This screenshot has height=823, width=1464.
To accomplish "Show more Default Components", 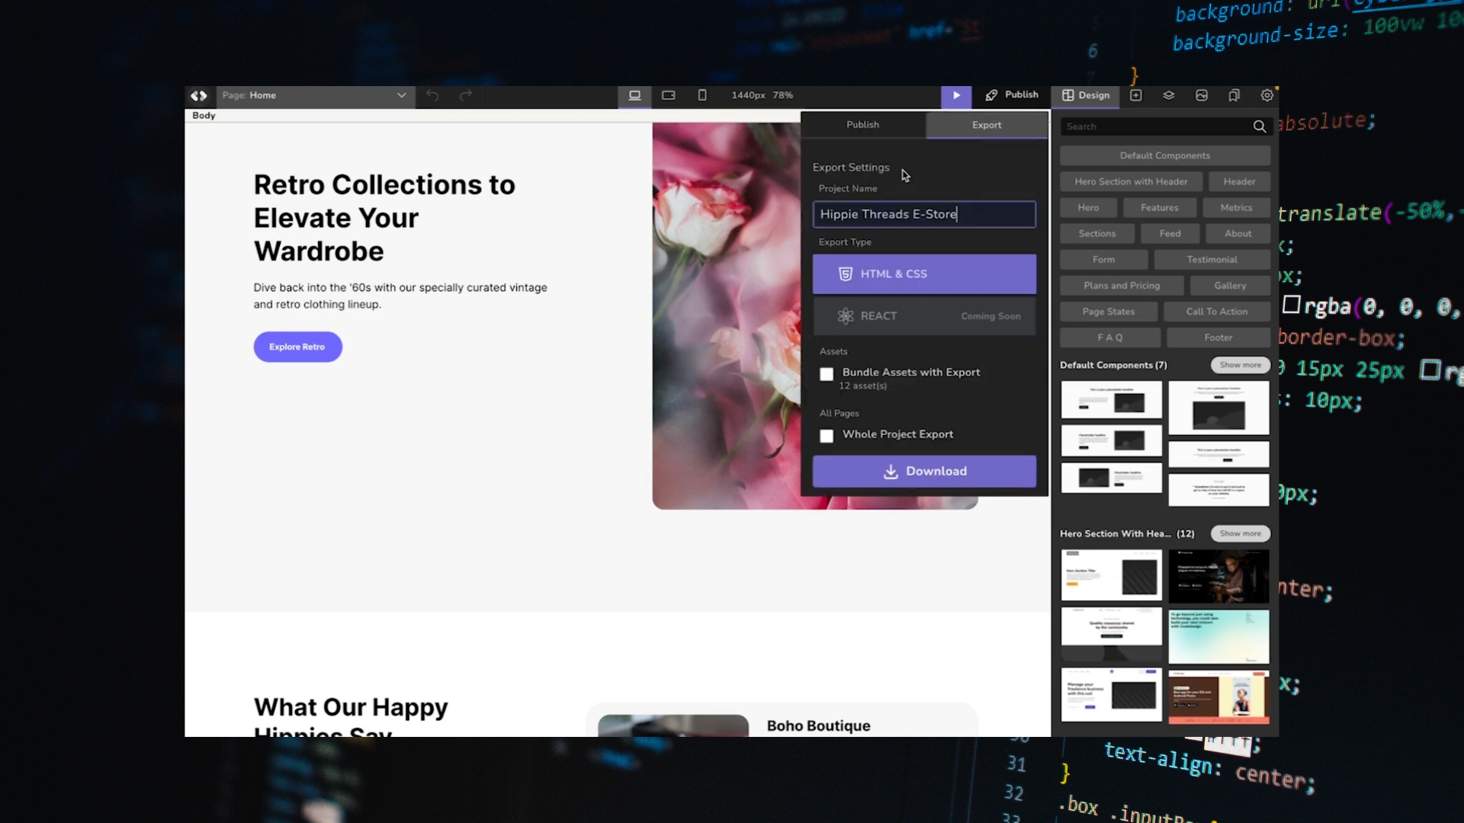I will point(1240,365).
